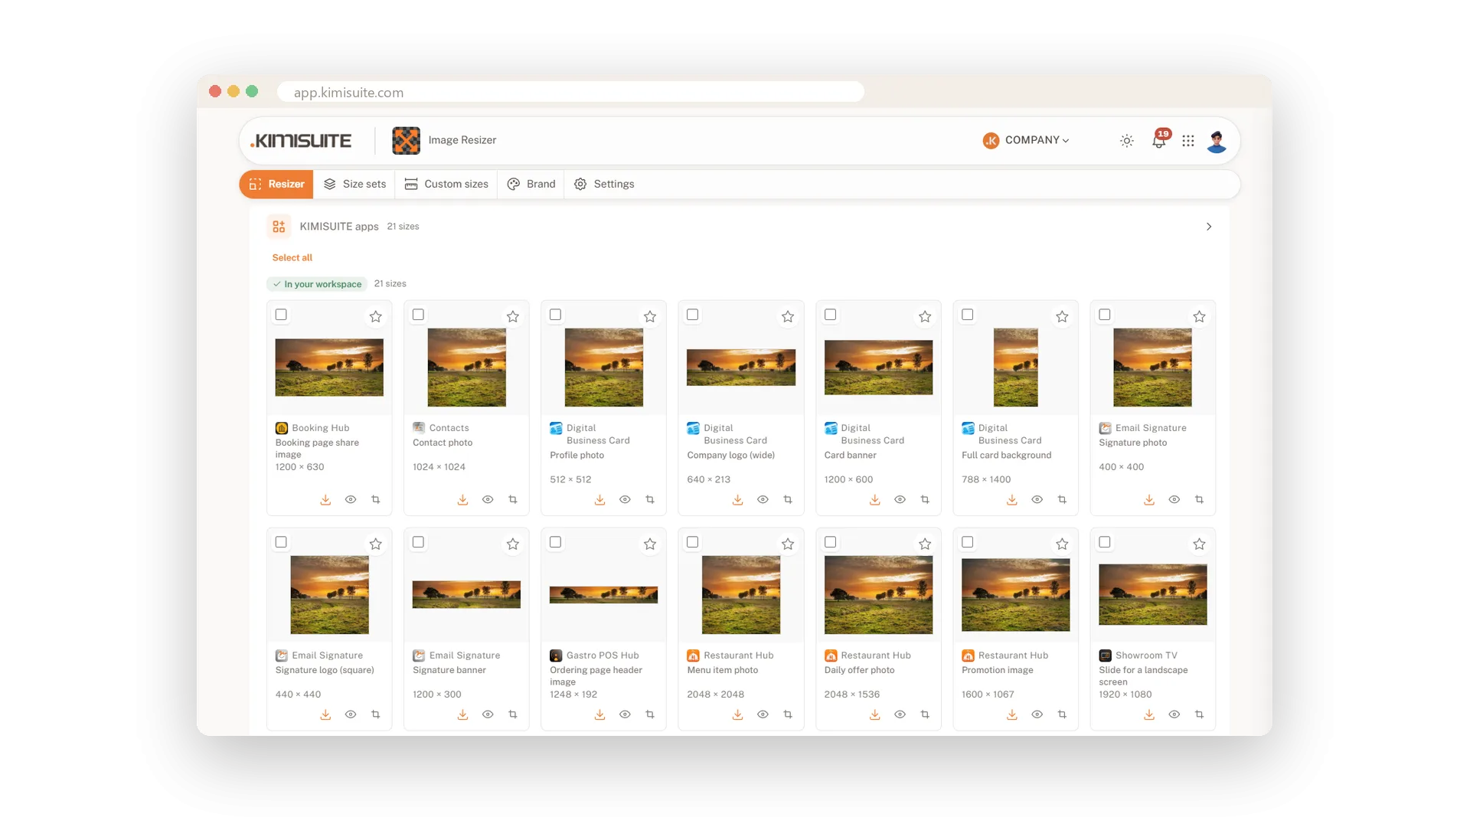Viewport: 1470px width, 827px height.
Task: Download the Booking page share image
Action: [x=325, y=500]
